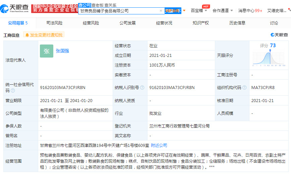Click the red 国家中小企业发展子基金 banner
This screenshot has height=174, width=291.
[55, 8]
